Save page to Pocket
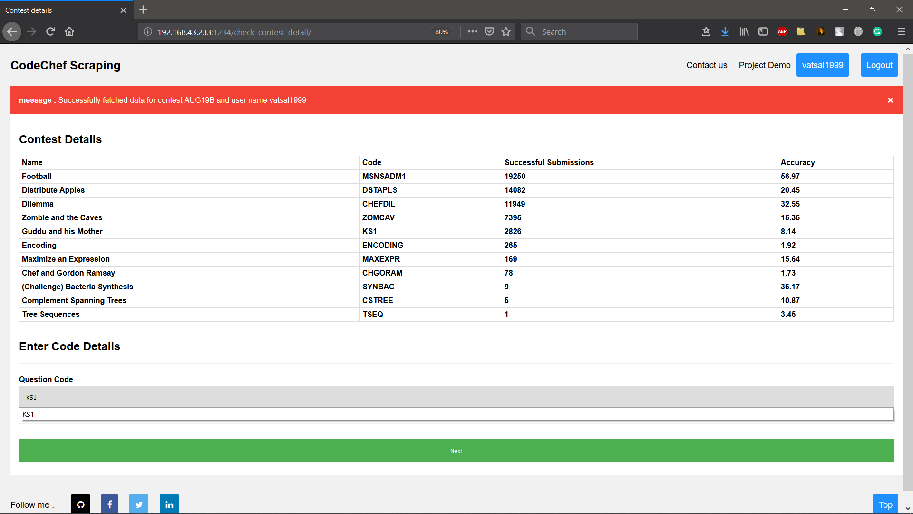Image resolution: width=913 pixels, height=514 pixels. [x=489, y=32]
